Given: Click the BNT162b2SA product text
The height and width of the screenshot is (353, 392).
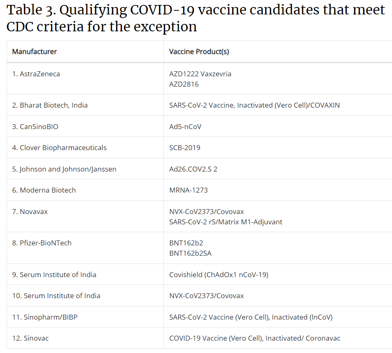Looking at the screenshot, I should click(x=191, y=253).
